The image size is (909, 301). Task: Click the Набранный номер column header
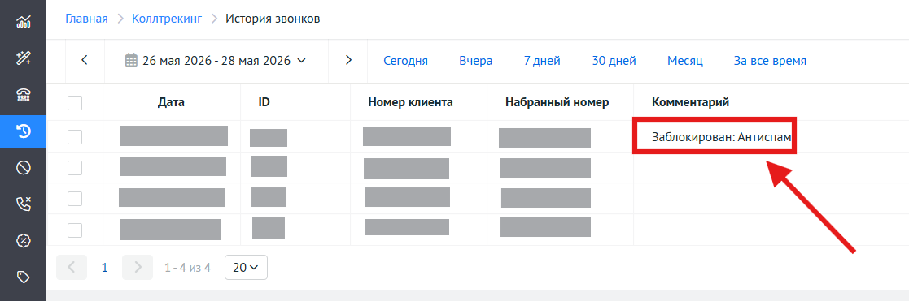[x=557, y=103]
